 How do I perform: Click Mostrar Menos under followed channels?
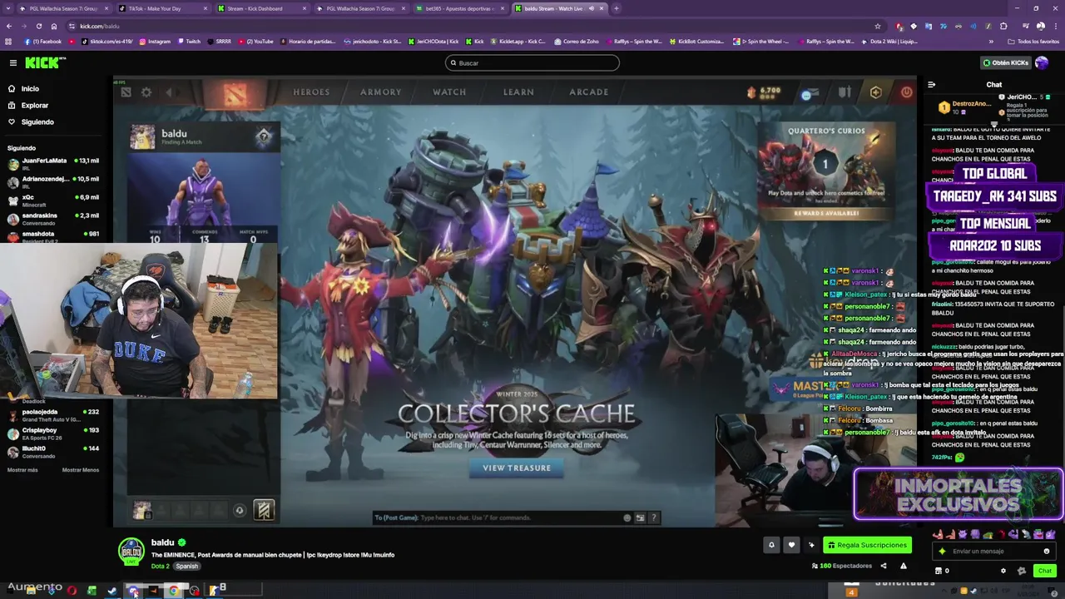point(81,470)
